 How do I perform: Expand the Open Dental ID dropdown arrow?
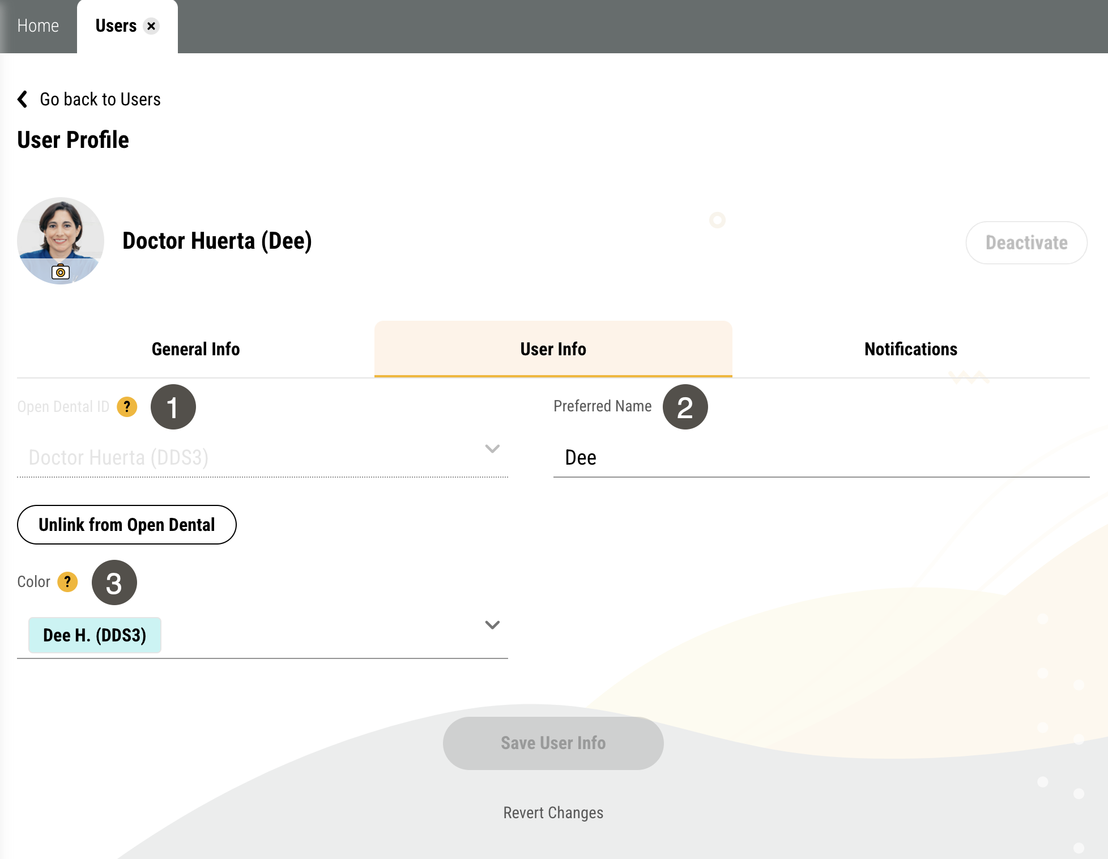(492, 449)
